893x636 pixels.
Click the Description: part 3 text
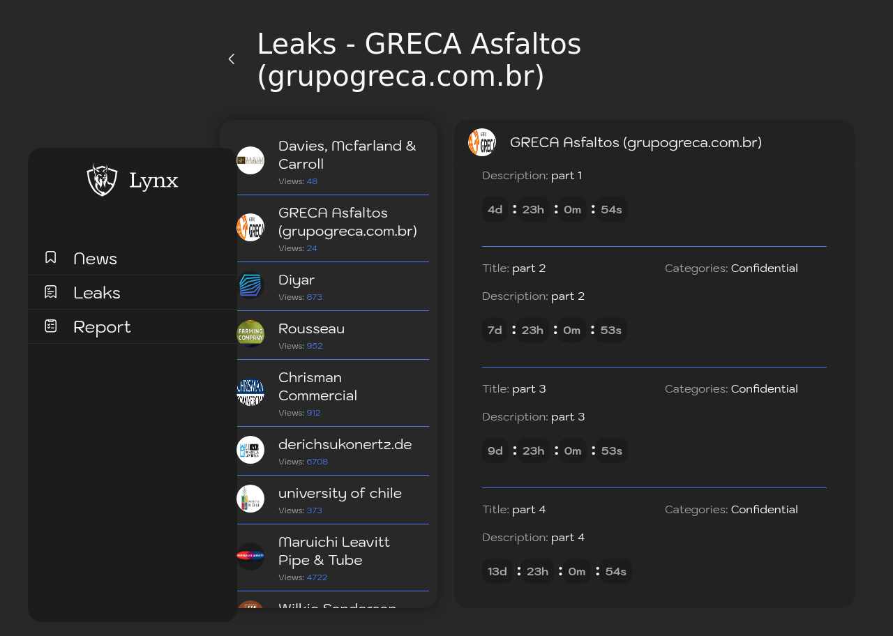[534, 417]
